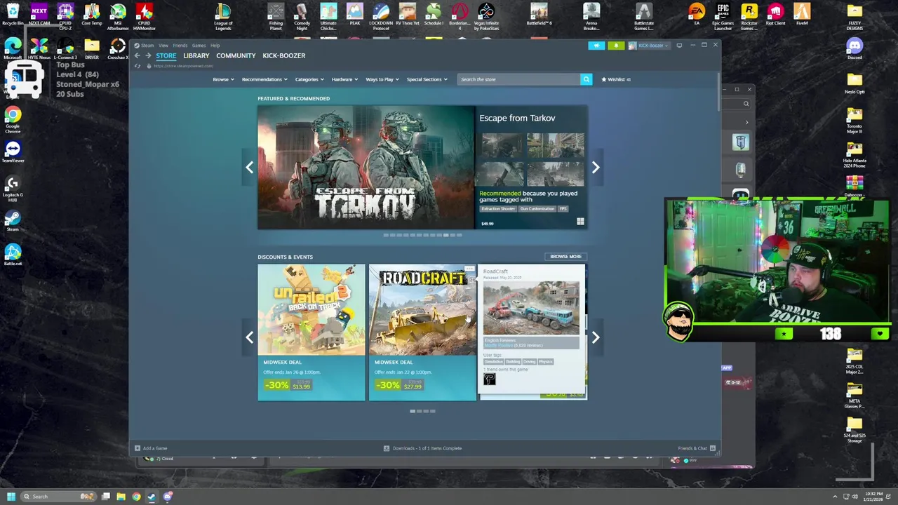Open the View menu
Viewport: 898px width, 505px height.
[163, 46]
